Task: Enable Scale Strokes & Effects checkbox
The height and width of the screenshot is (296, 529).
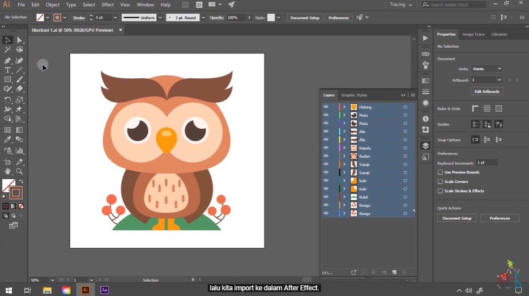Action: [440, 191]
